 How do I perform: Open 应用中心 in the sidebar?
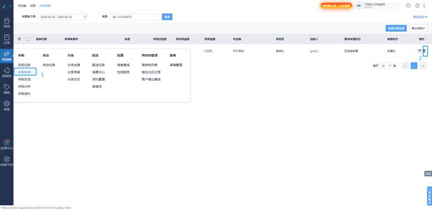point(7,145)
